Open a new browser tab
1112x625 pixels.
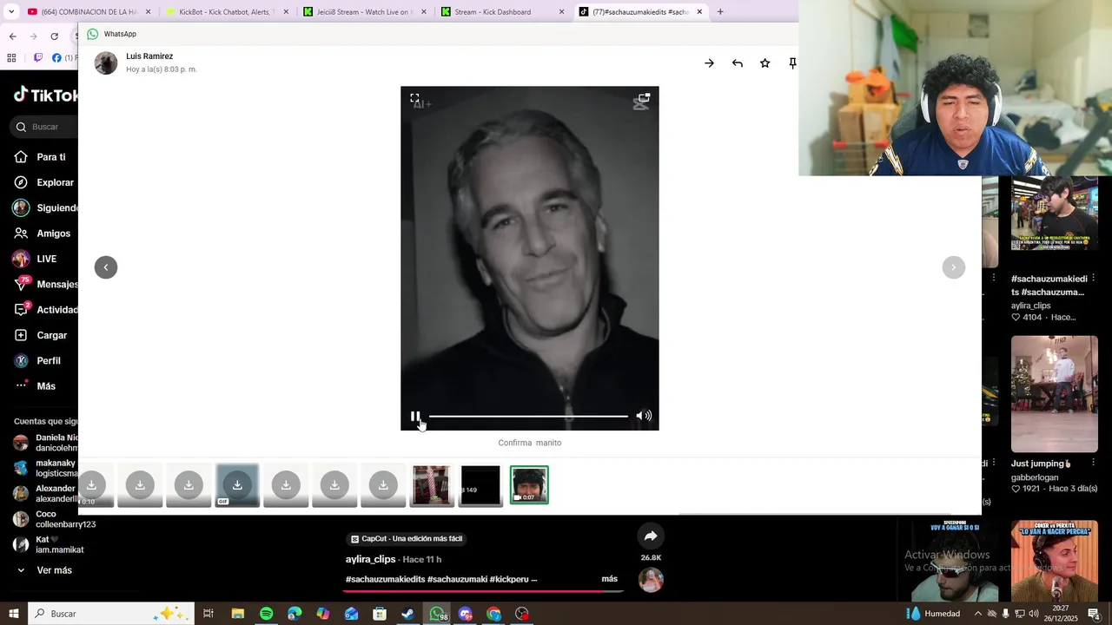coord(720,12)
